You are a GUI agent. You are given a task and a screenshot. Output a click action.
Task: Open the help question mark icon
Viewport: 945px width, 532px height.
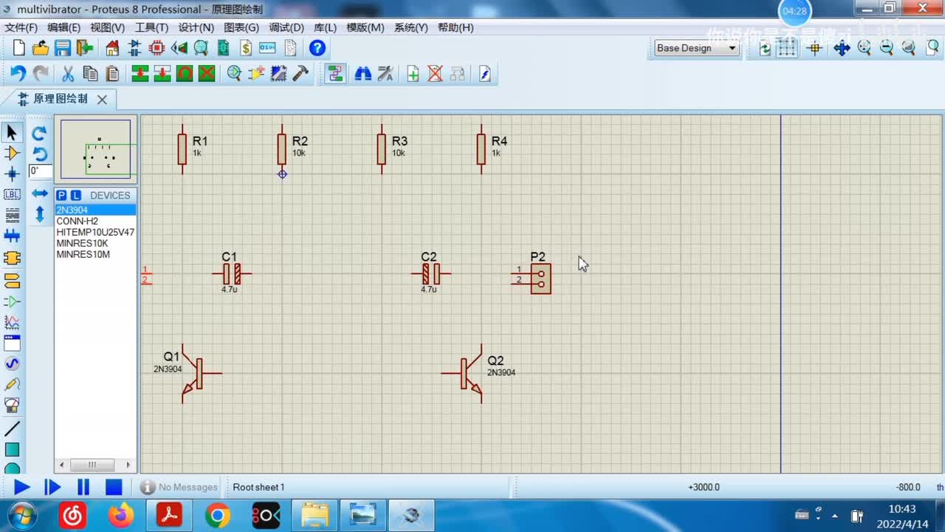point(317,48)
